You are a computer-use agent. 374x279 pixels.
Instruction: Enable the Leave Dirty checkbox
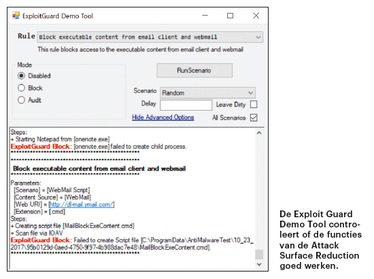click(x=254, y=105)
